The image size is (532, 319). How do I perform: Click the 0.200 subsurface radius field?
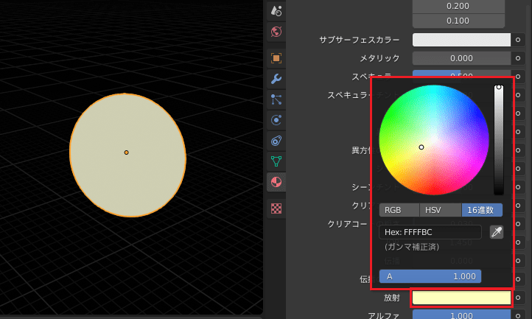click(x=458, y=6)
